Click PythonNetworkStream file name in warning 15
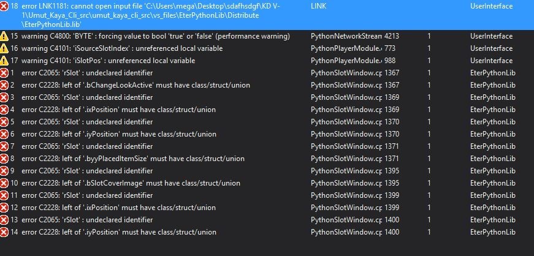The height and width of the screenshot is (256, 534). coord(346,36)
